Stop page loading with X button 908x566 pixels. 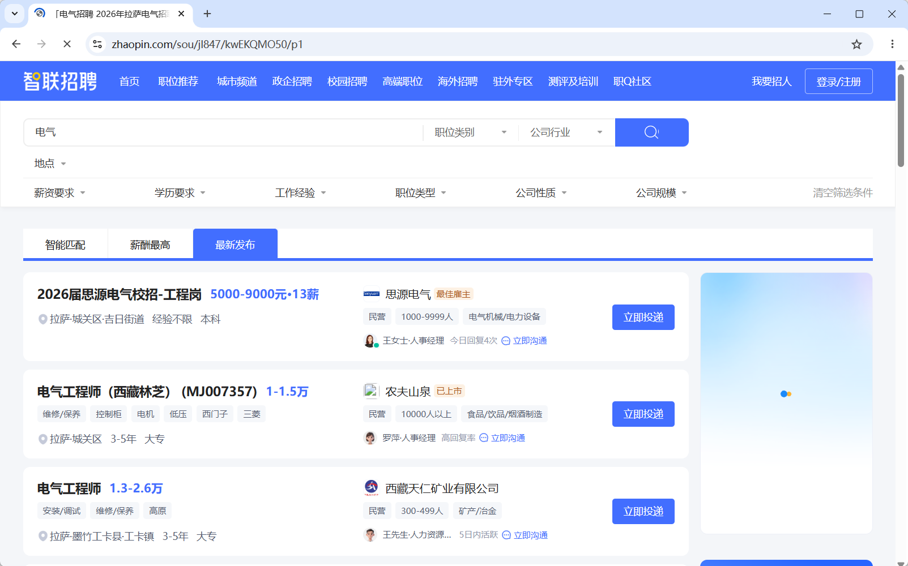[x=67, y=44]
